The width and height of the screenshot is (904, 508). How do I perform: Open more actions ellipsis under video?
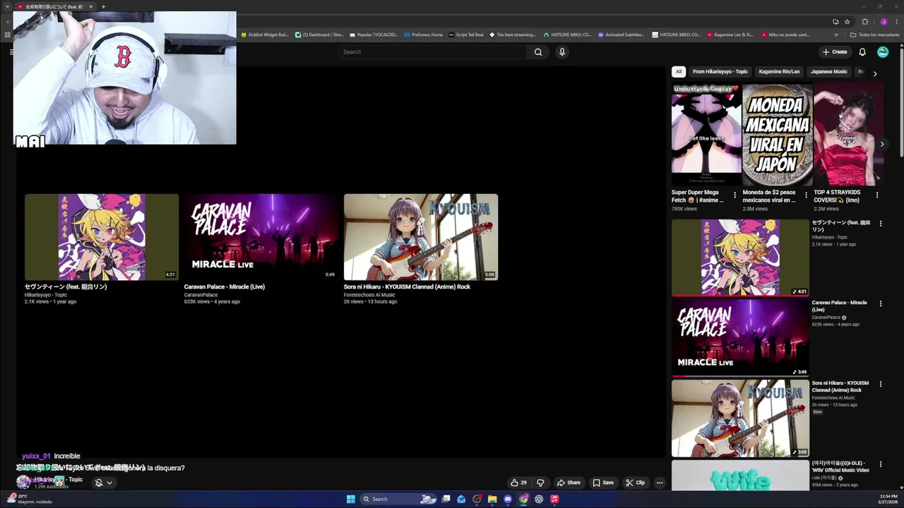coord(660,483)
